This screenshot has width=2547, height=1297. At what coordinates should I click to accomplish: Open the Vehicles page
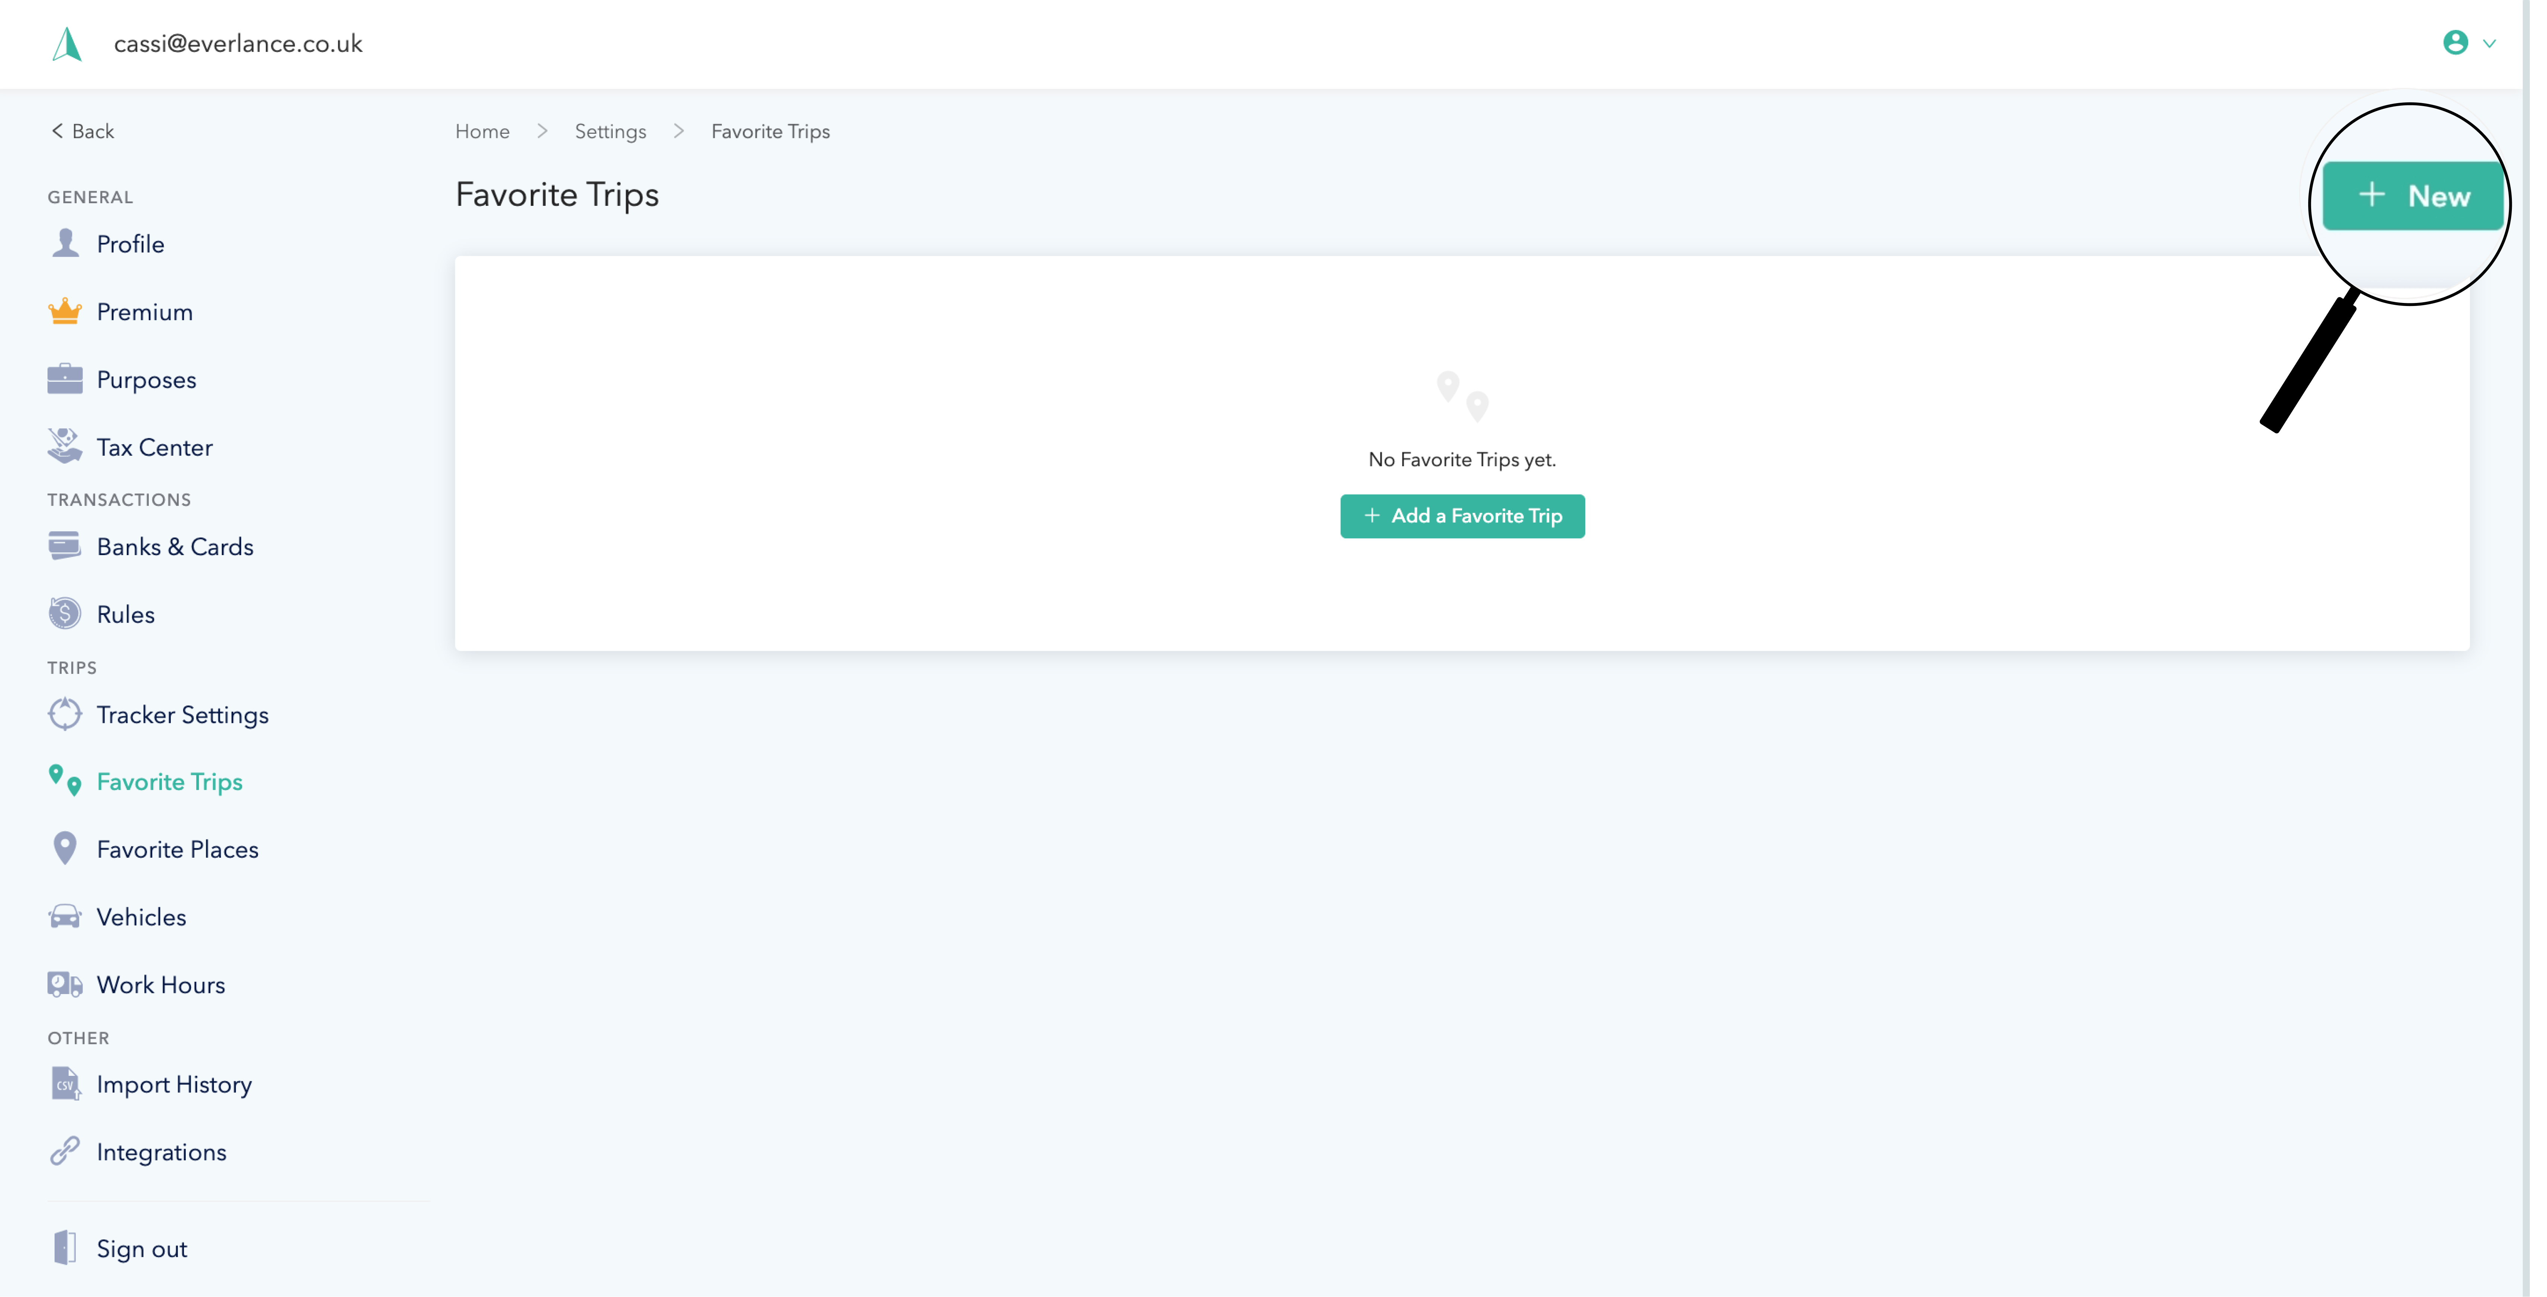[141, 918]
